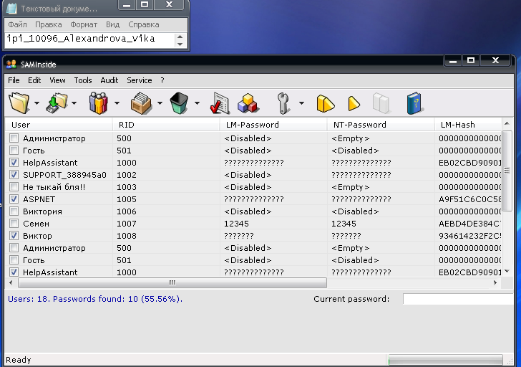The image size is (521, 367).
Task: Click the Notepad icon in text document title
Action: pyautogui.click(x=11, y=9)
